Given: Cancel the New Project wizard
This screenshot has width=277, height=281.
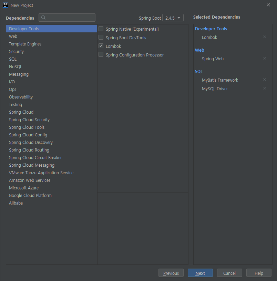Looking at the screenshot, I should coord(229,273).
